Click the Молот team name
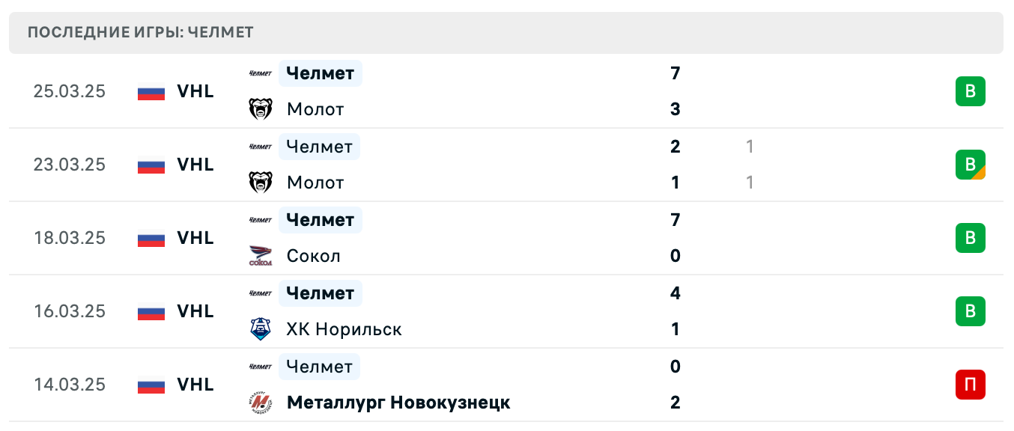Image resolution: width=1014 pixels, height=431 pixels. click(x=315, y=109)
